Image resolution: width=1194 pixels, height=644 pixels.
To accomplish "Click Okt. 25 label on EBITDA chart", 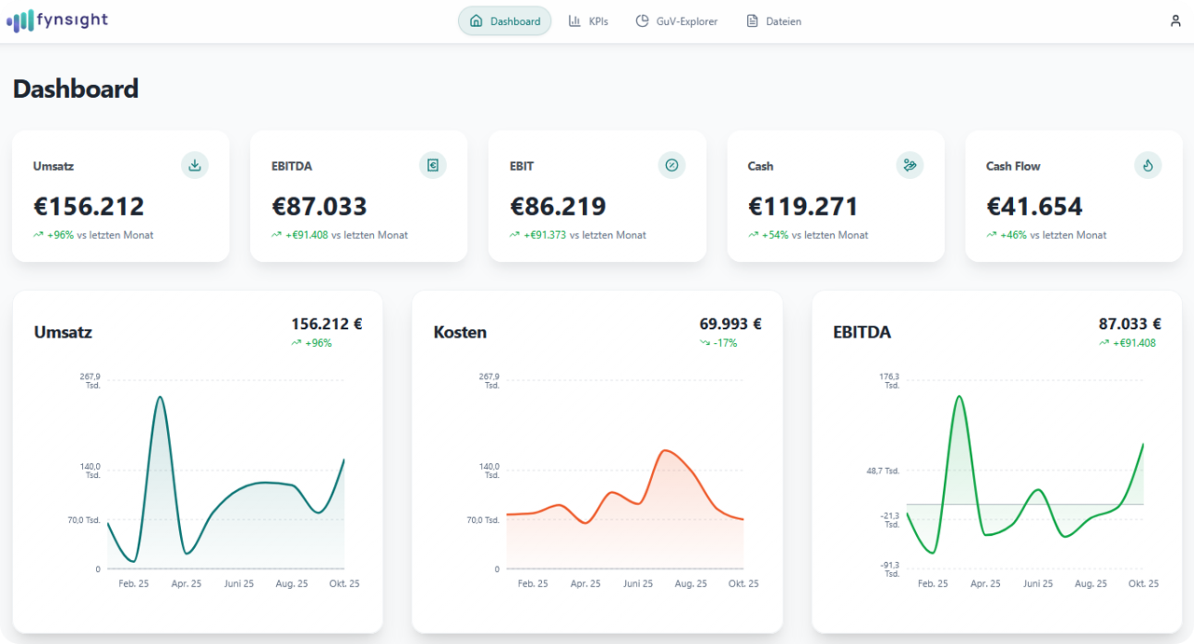I will point(1144,583).
